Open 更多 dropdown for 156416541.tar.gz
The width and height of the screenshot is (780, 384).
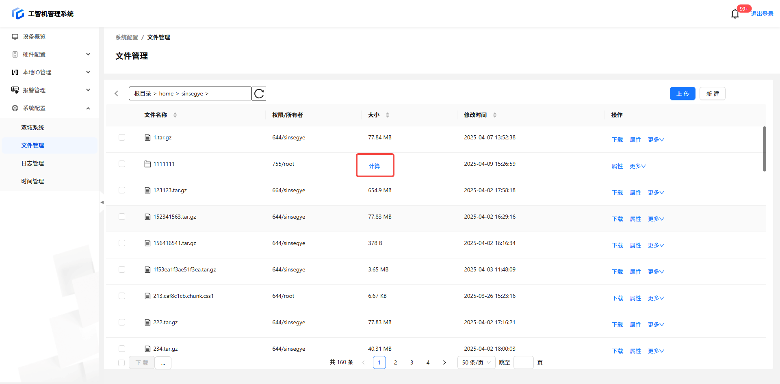pyautogui.click(x=656, y=245)
